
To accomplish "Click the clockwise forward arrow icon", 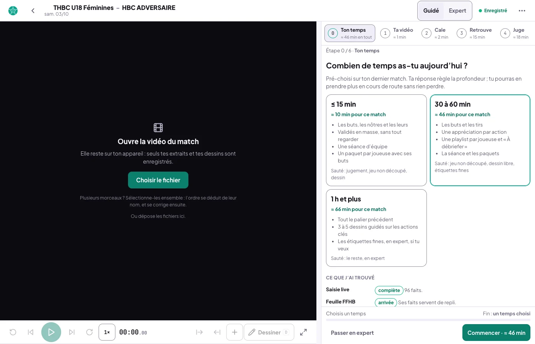I will pyautogui.click(x=89, y=332).
